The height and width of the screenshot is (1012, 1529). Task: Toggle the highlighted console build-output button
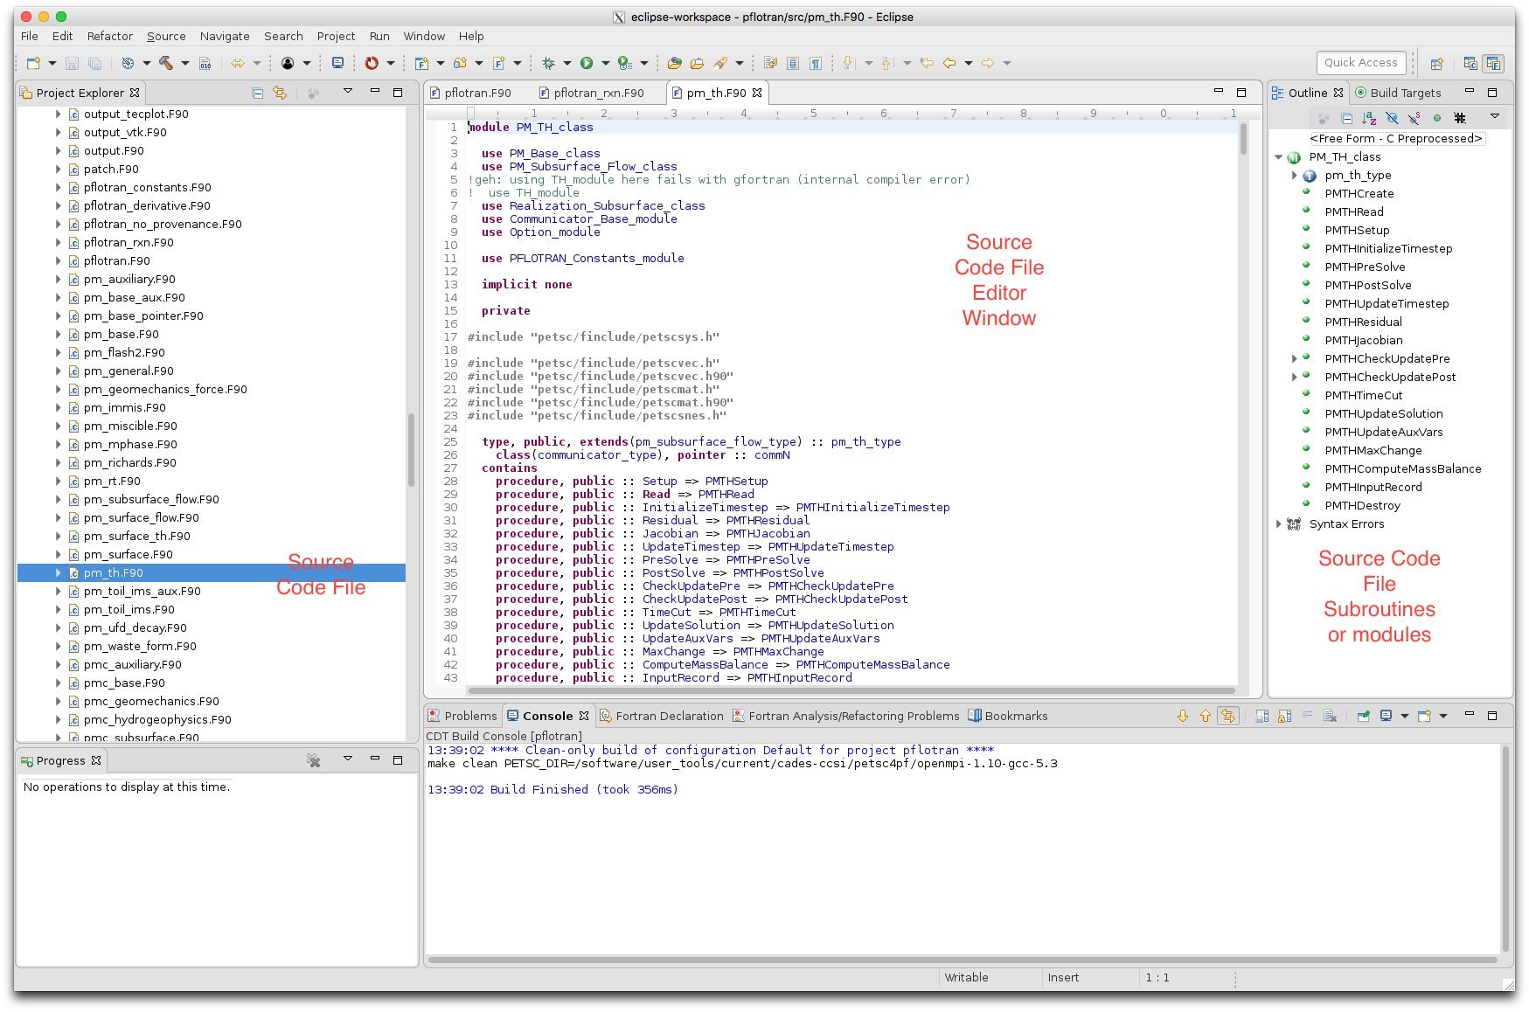[x=1228, y=716]
